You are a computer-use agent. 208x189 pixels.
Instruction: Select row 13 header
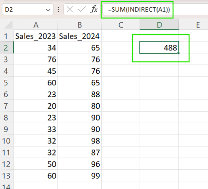pyautogui.click(x=7, y=176)
